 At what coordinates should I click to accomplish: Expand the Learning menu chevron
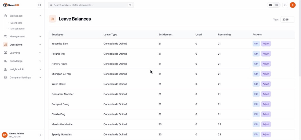40,53
